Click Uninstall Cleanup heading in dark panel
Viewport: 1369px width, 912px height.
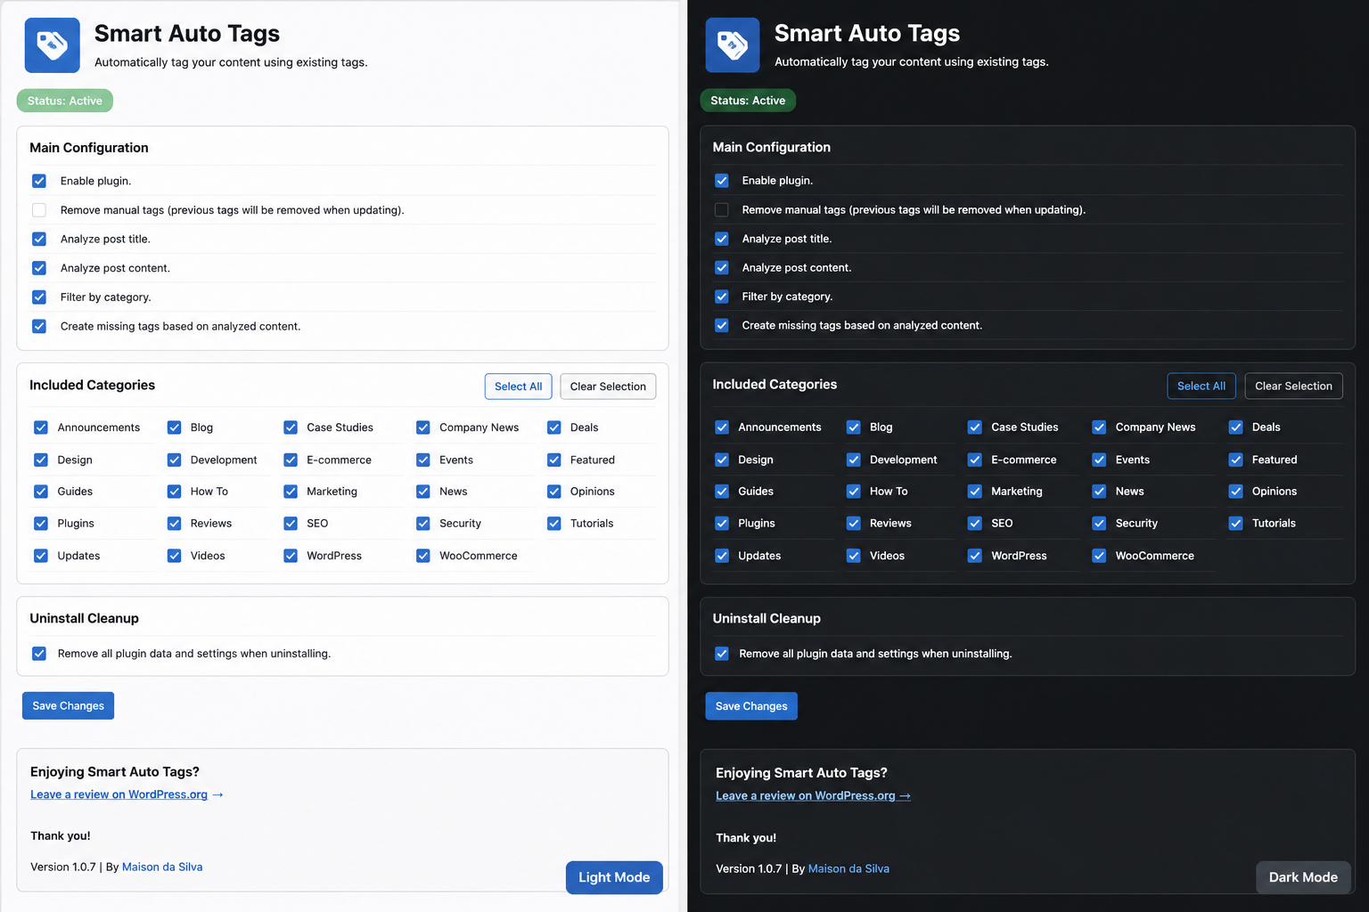pos(766,618)
